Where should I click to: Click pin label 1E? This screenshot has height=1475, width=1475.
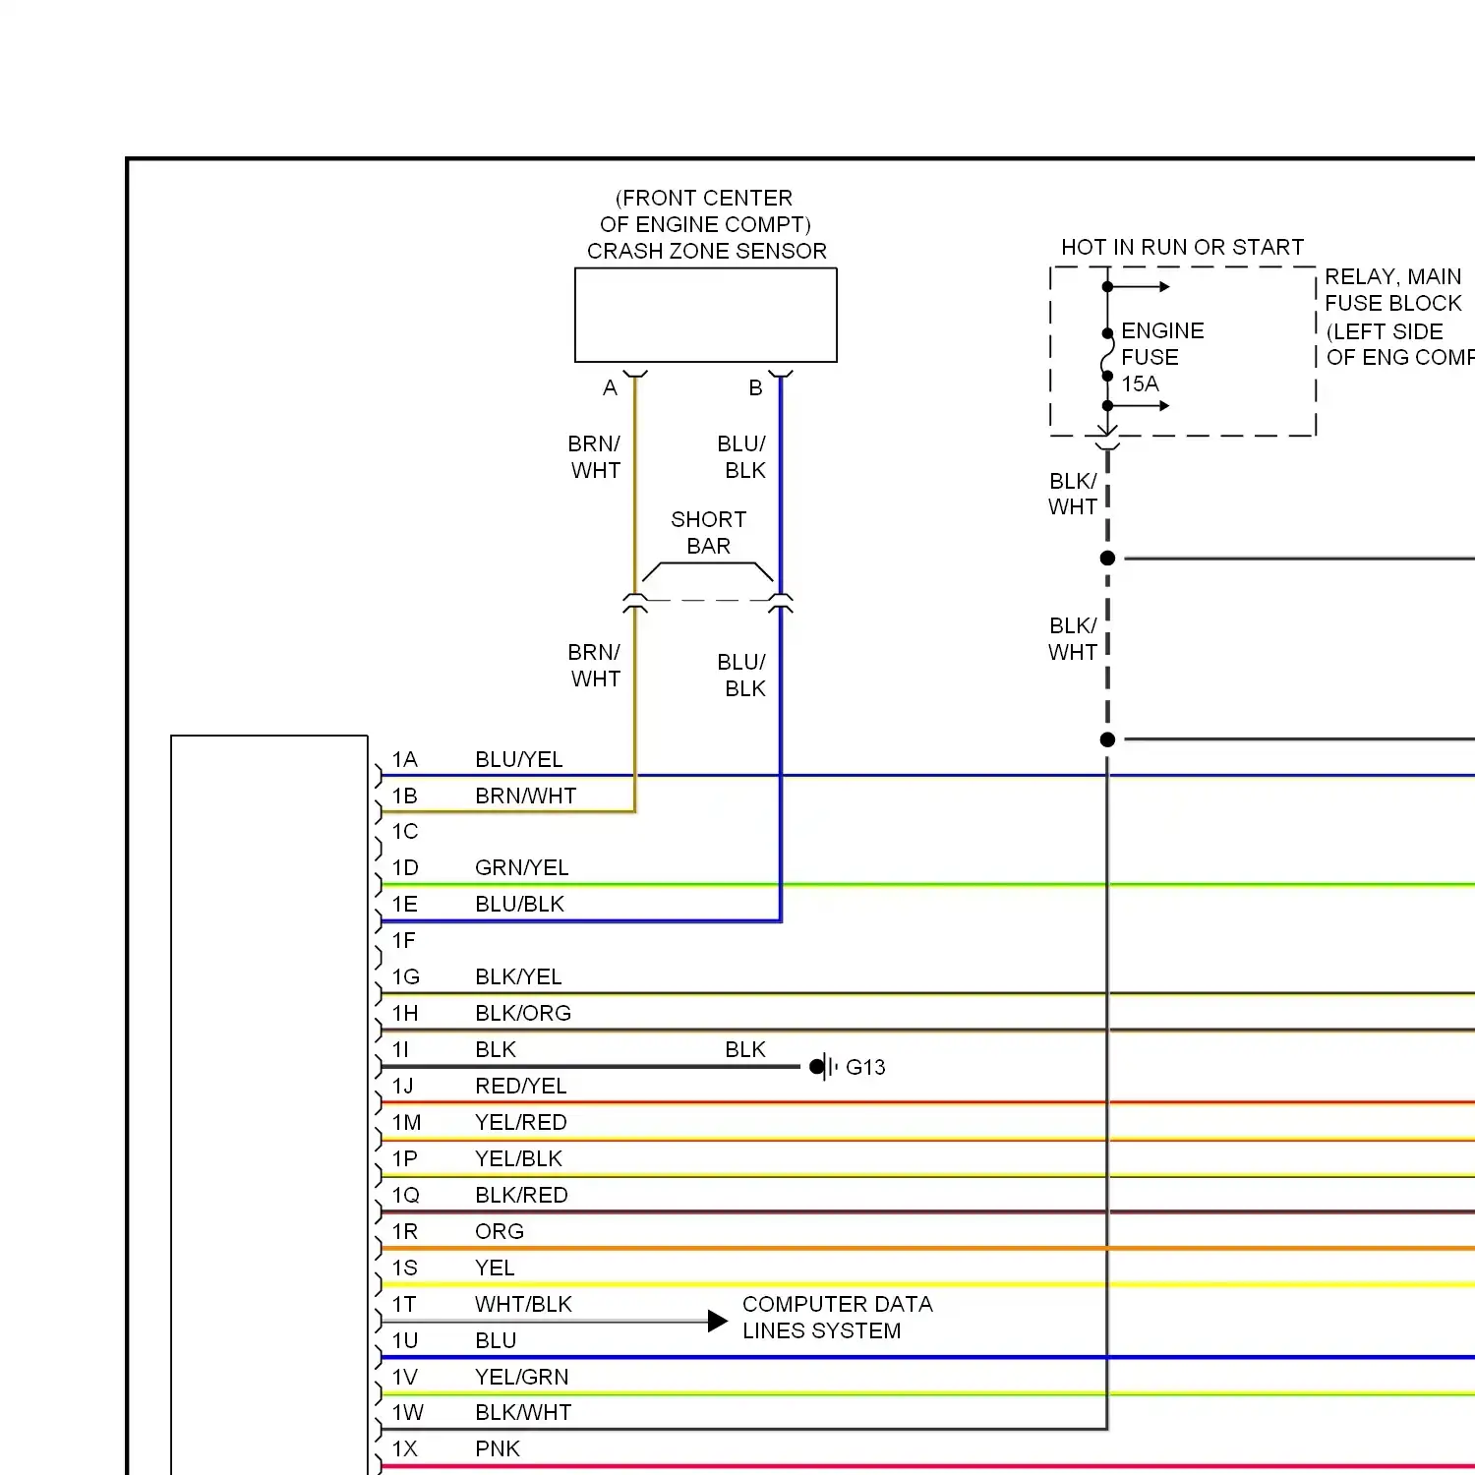[x=404, y=904]
